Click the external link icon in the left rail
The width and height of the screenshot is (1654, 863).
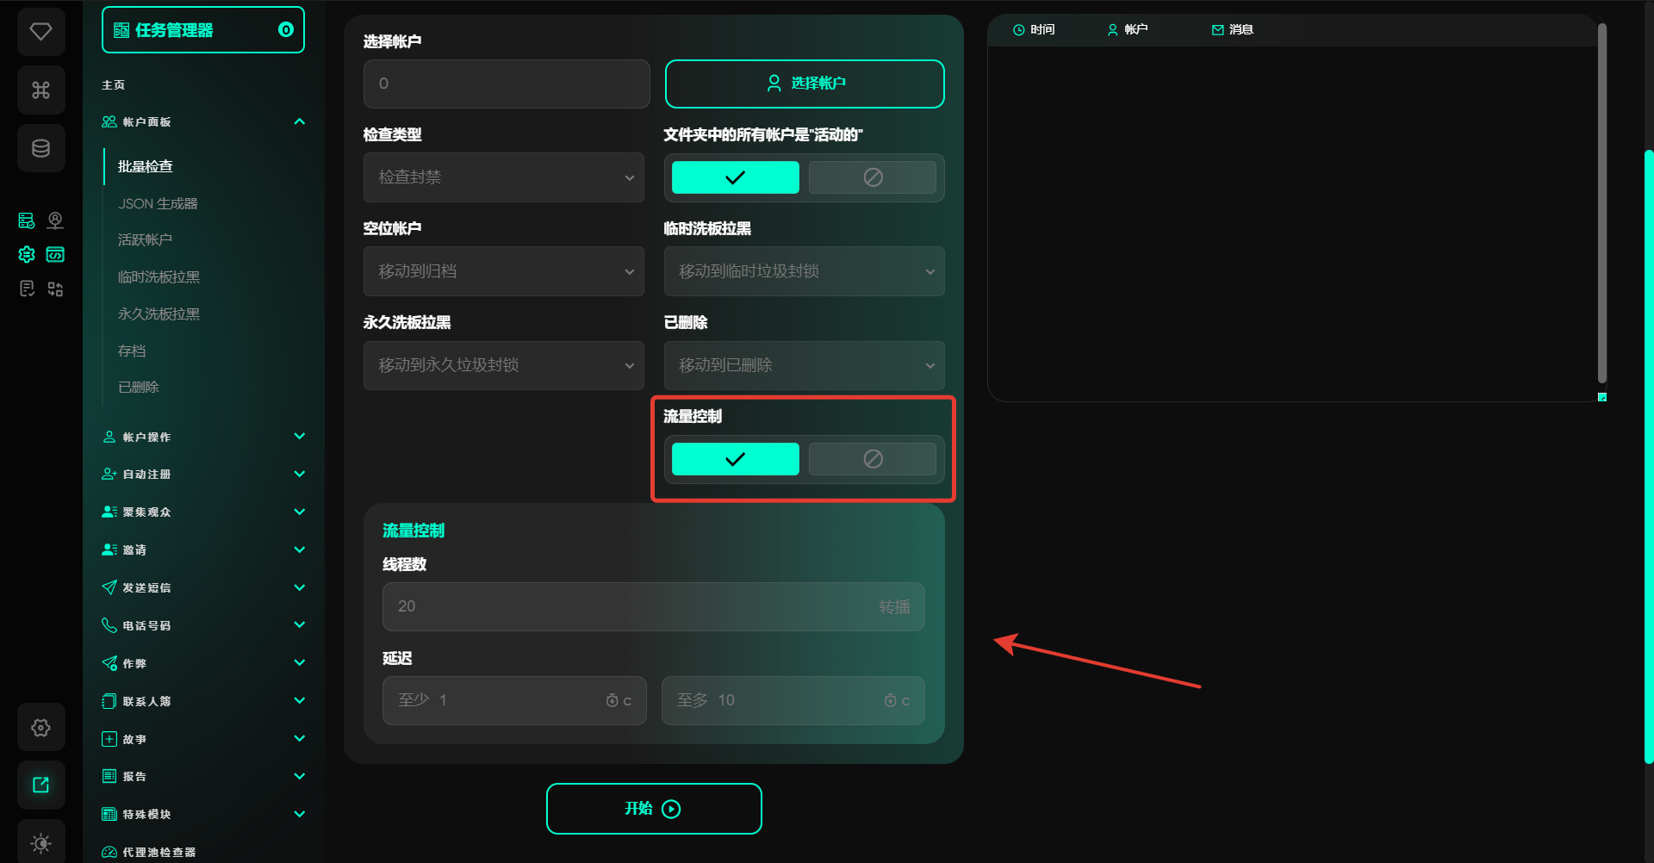[x=40, y=785]
